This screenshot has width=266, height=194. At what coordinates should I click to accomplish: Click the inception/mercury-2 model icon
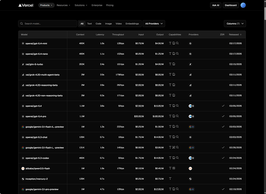(x=23, y=179)
